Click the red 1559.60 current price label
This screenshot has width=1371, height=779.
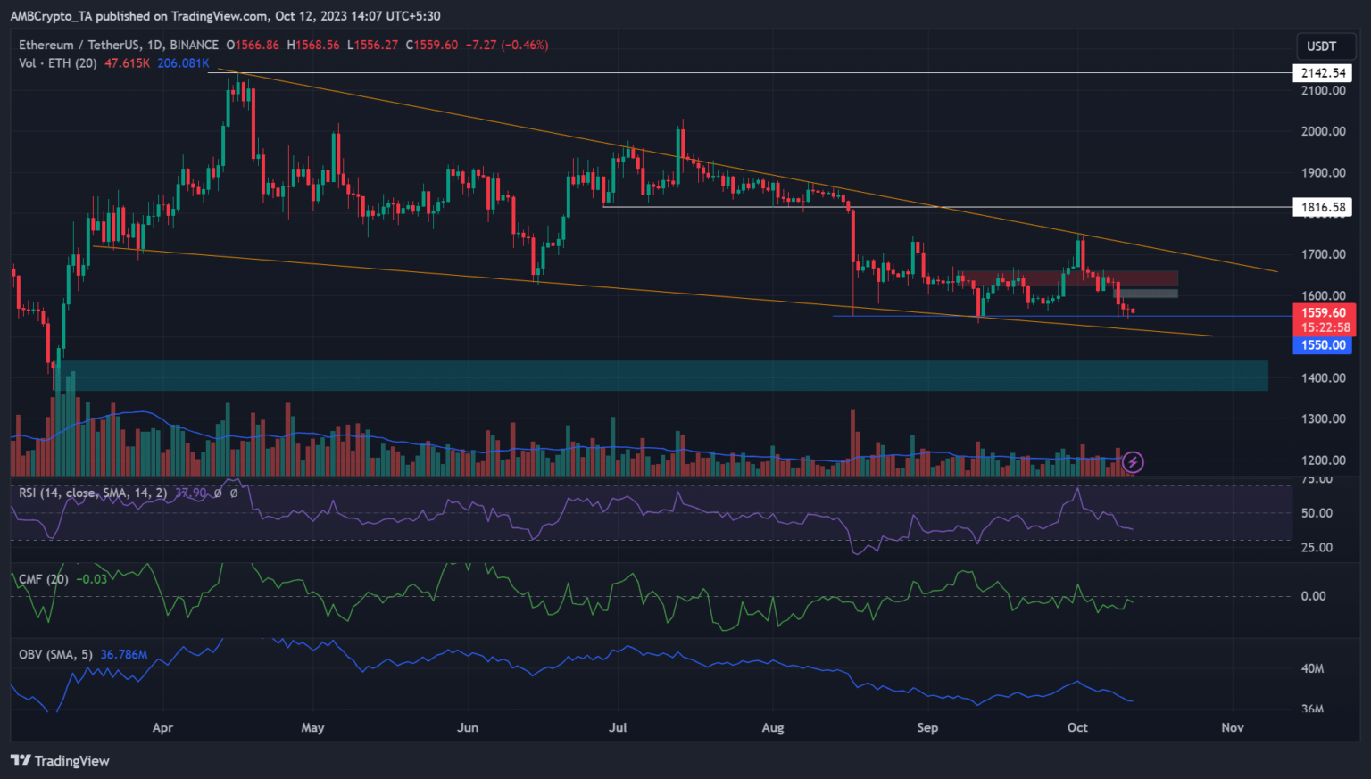pos(1323,313)
